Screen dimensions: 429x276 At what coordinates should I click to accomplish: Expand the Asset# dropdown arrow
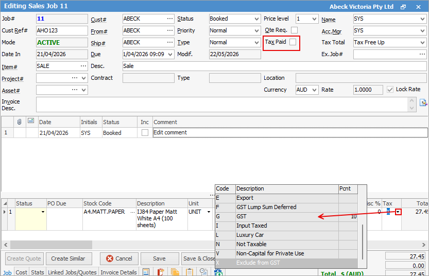pyautogui.click(x=84, y=90)
